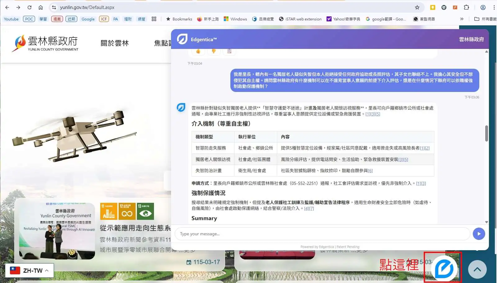Reload the page with the refresh icon
497x283 pixels.
(29, 7)
